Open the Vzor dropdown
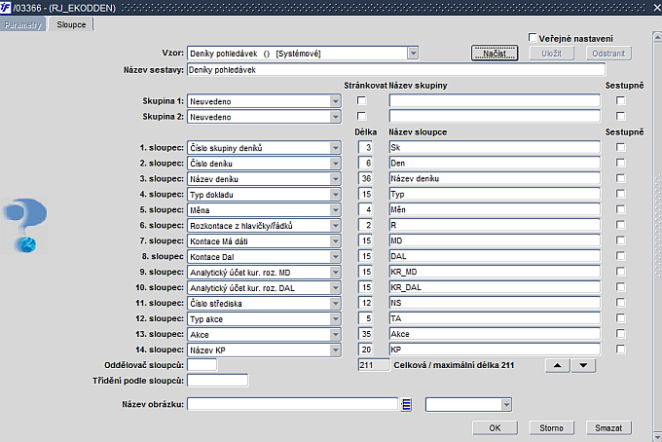Viewport: 662px width, 442px height. (413, 54)
